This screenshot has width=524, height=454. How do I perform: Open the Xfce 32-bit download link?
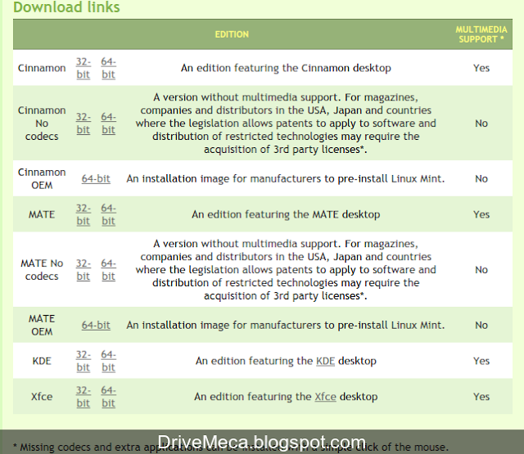click(84, 397)
